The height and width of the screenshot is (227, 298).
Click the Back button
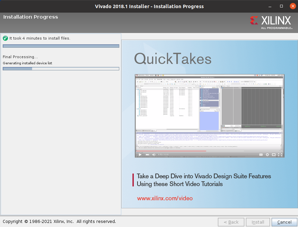pyautogui.click(x=231, y=222)
